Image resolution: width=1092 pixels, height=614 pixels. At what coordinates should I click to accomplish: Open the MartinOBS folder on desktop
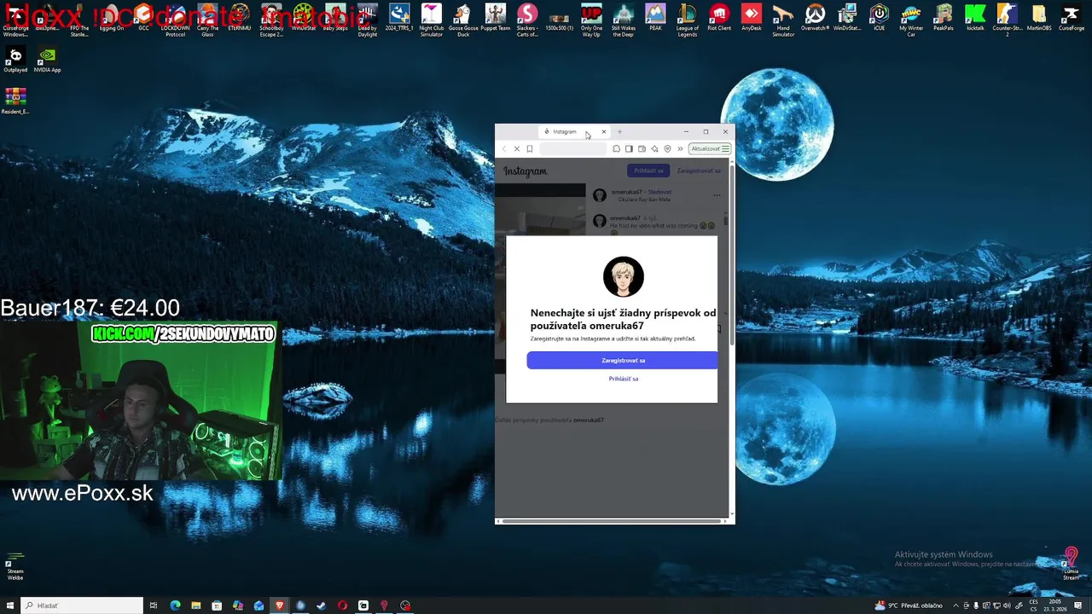(1038, 19)
